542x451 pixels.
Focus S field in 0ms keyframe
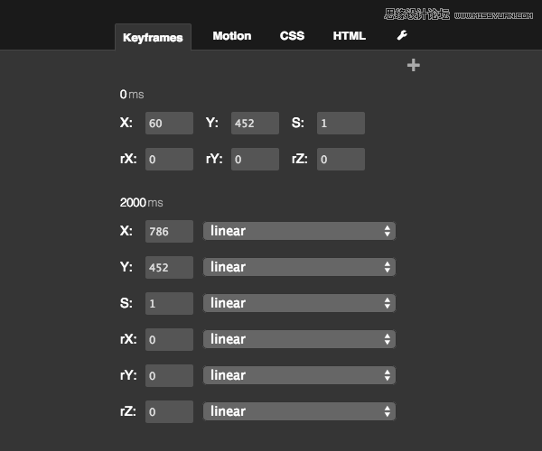click(341, 123)
